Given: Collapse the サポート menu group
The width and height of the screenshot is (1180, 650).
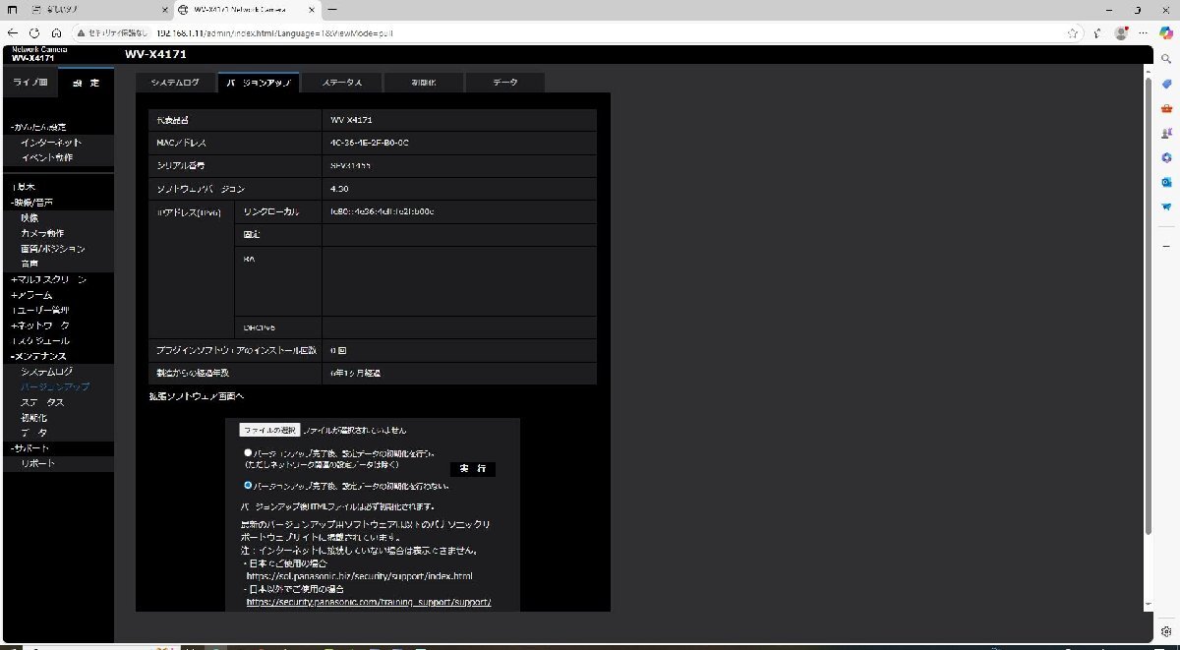Looking at the screenshot, I should [29, 448].
